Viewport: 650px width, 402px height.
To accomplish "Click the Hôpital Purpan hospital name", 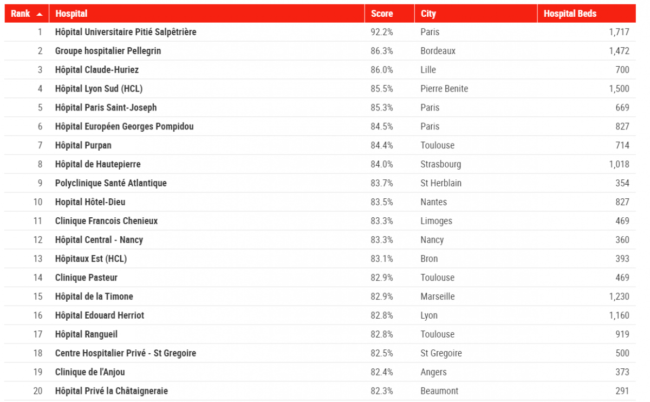I will pyautogui.click(x=83, y=145).
